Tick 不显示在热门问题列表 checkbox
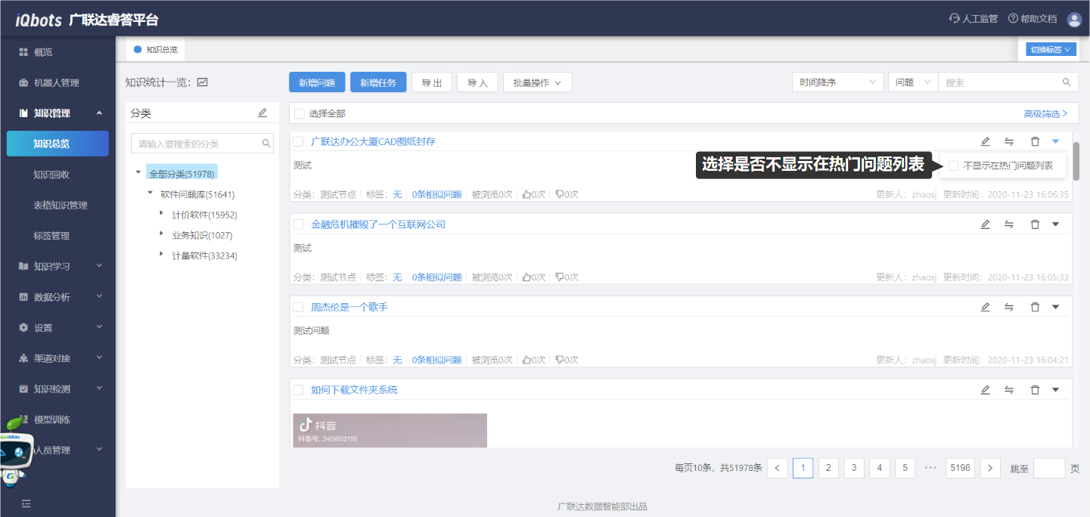The height and width of the screenshot is (517, 1090). pos(954,166)
